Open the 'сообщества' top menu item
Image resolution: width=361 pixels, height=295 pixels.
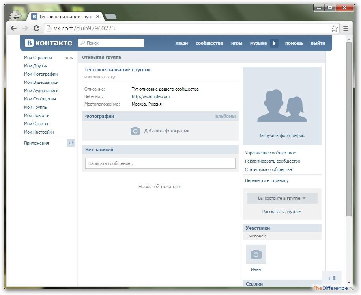(x=209, y=43)
